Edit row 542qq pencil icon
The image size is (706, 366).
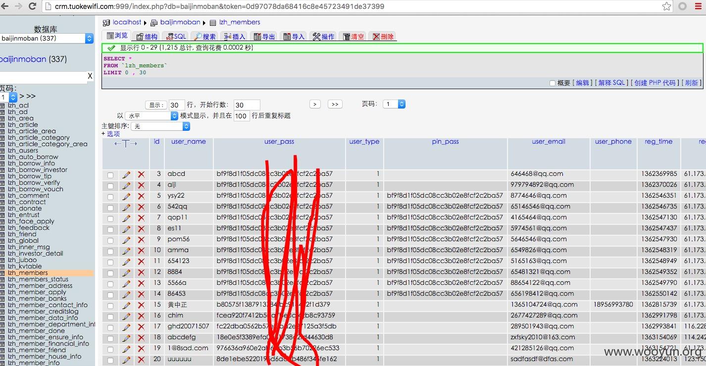point(126,207)
